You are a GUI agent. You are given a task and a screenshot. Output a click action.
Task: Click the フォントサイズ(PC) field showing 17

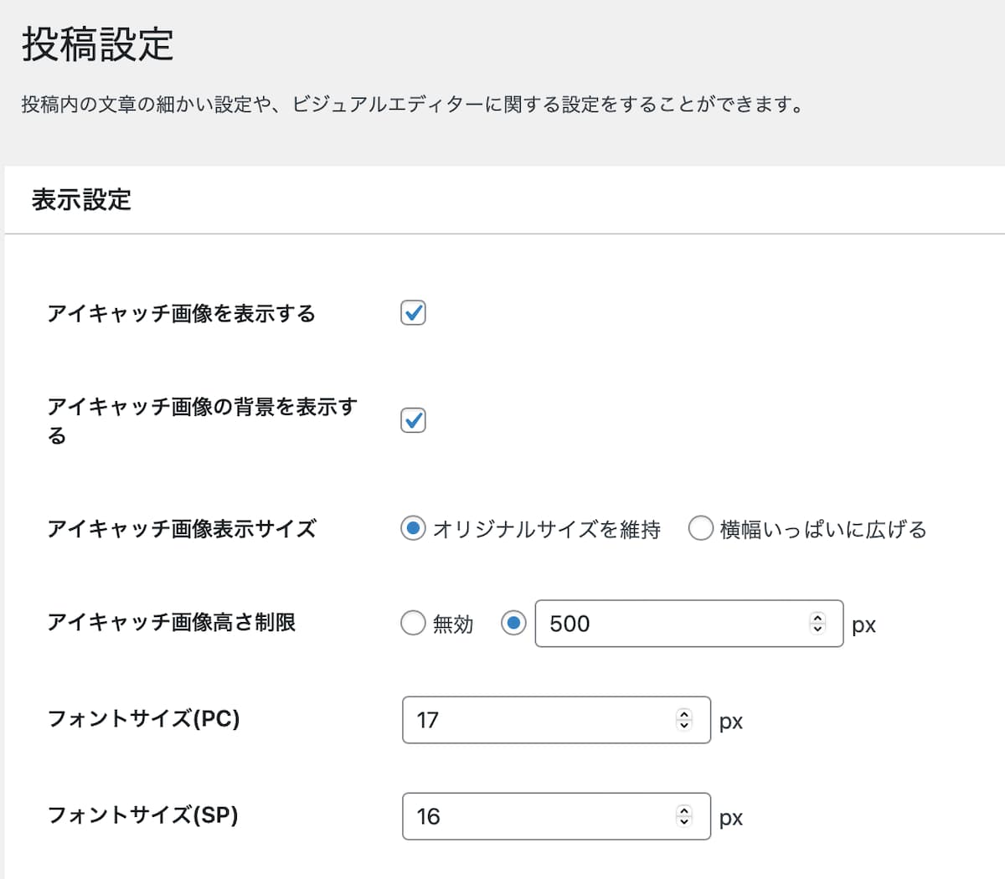556,720
